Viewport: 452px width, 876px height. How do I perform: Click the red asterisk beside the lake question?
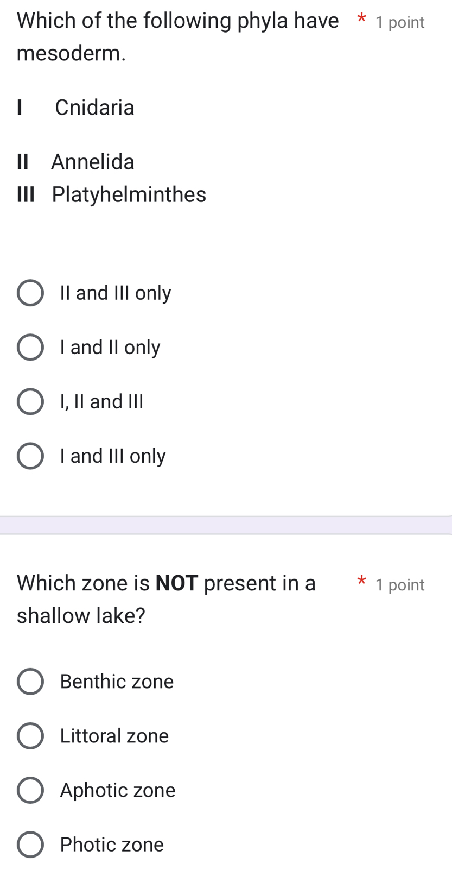pyautogui.click(x=361, y=582)
